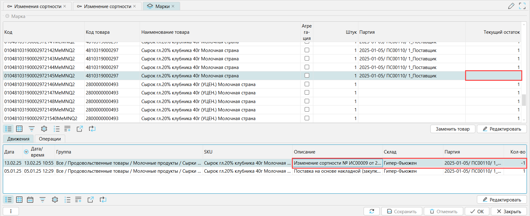Screen dimensions: 530x216
Task: Open the three-dot more options menu
Action: click(11, 211)
